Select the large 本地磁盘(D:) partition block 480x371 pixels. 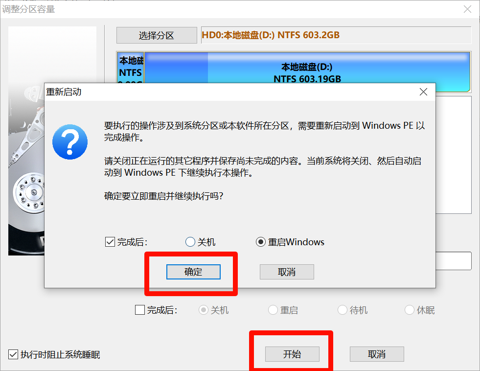(x=307, y=72)
